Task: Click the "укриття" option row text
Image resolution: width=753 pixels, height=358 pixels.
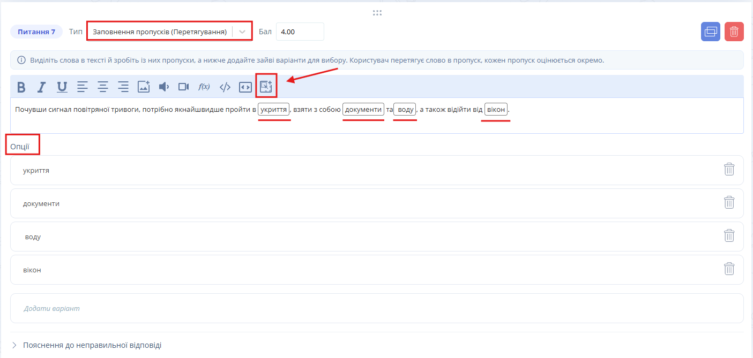Action: click(x=36, y=170)
